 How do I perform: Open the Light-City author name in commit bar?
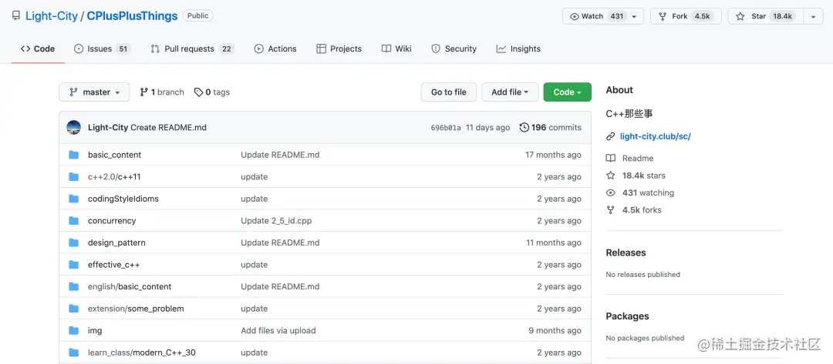click(108, 127)
